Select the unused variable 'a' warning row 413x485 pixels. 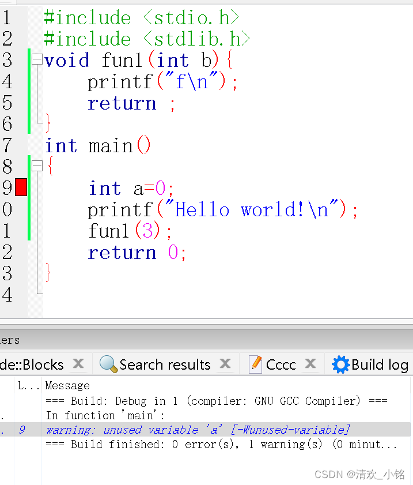click(206, 429)
